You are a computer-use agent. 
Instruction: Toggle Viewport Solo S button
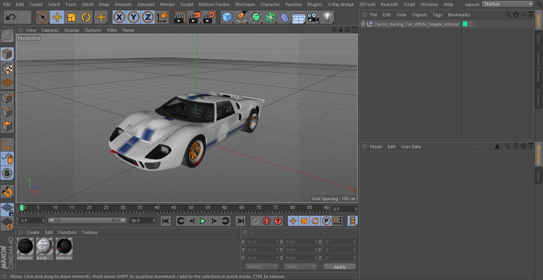7,173
